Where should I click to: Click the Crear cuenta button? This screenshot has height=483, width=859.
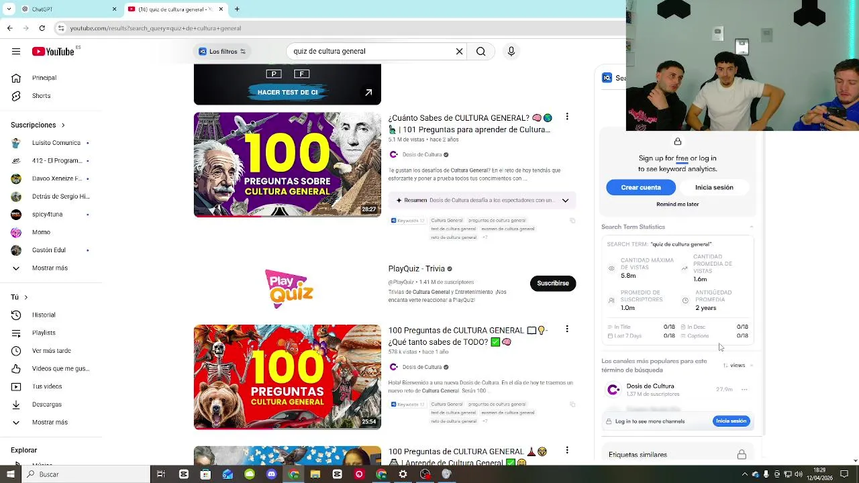pos(641,188)
